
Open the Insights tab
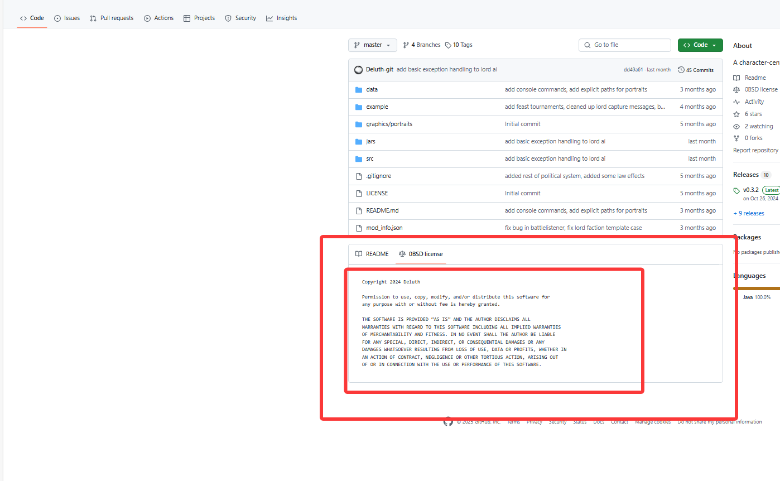[x=282, y=18]
